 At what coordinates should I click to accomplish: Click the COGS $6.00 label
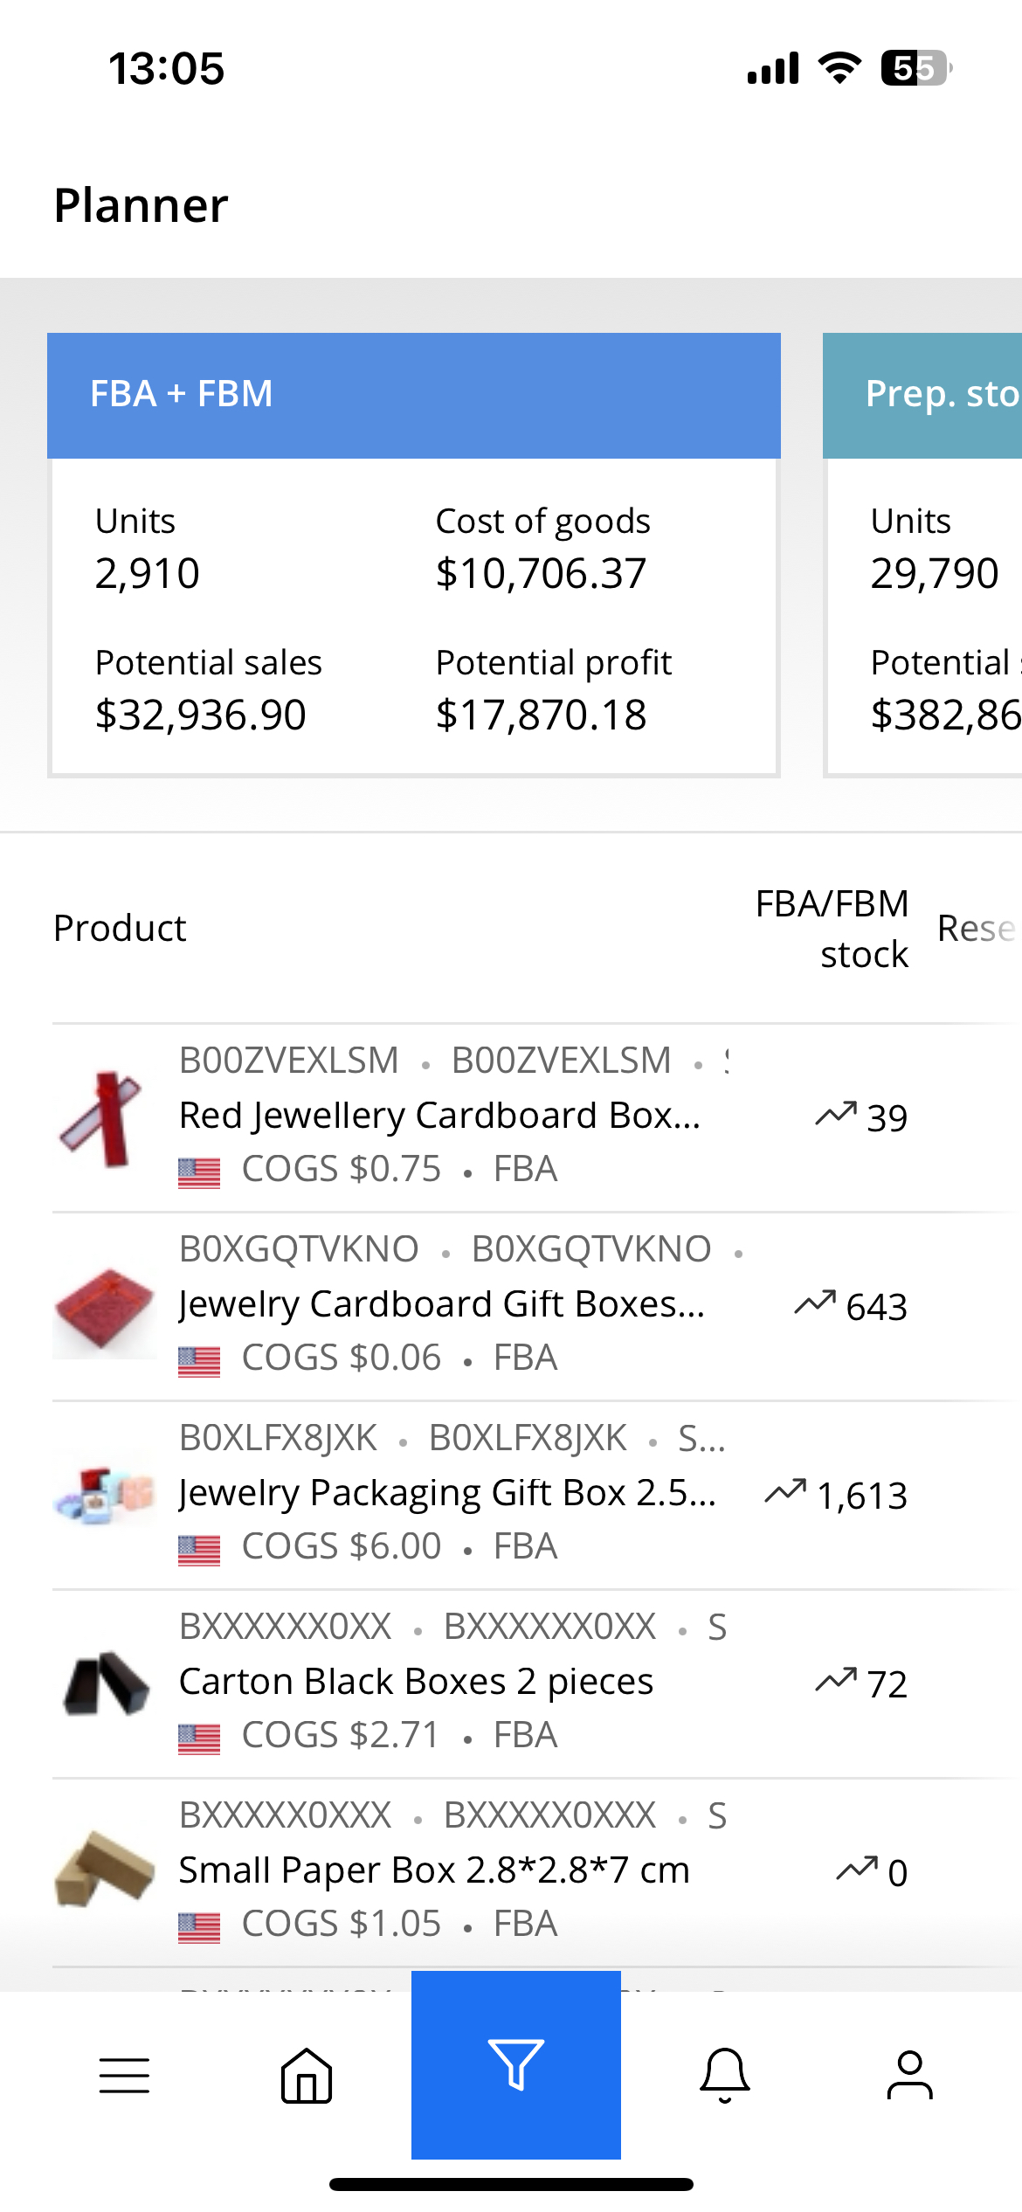[x=341, y=1545]
